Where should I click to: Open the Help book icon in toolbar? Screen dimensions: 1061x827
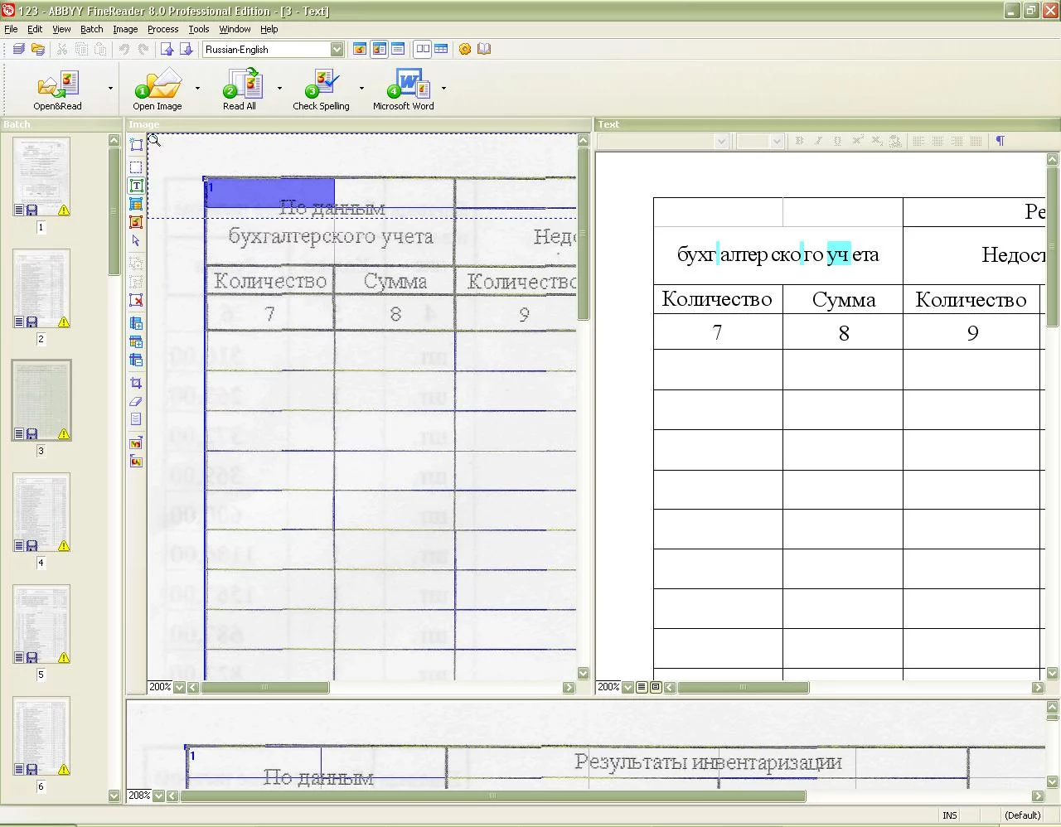point(484,49)
